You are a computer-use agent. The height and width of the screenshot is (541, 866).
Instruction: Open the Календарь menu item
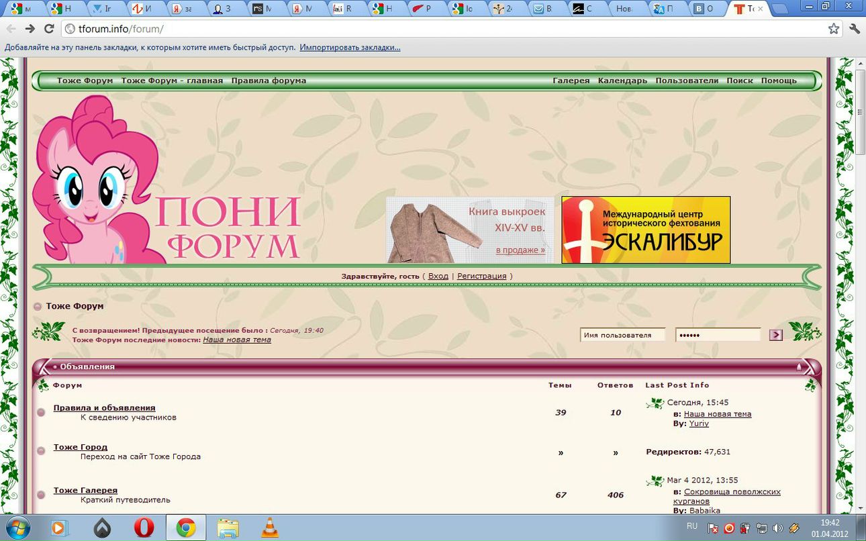[622, 81]
